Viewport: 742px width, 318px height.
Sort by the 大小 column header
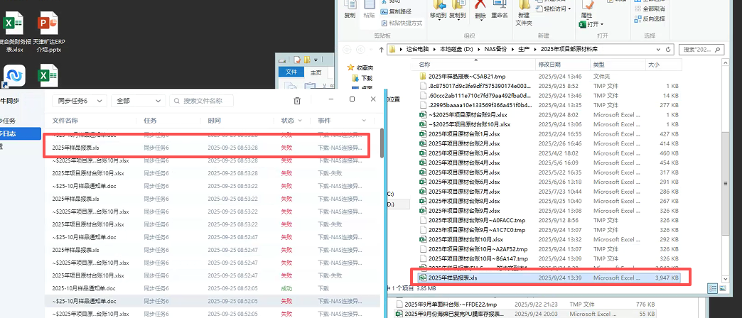point(663,65)
